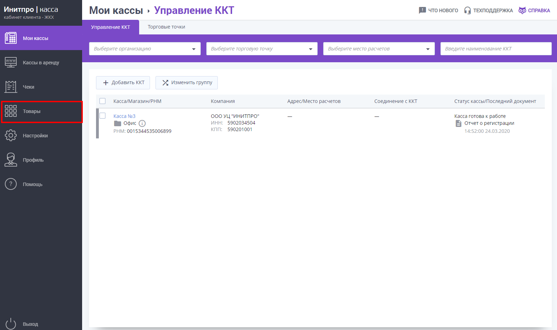Click the folder icon beside Офис
The width and height of the screenshot is (557, 330).
click(118, 123)
